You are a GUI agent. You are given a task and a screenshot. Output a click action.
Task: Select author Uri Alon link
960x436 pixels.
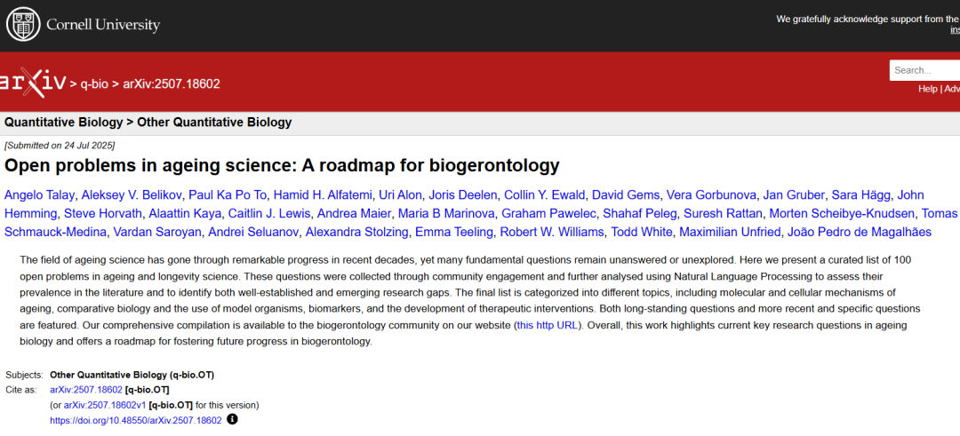[x=399, y=194]
